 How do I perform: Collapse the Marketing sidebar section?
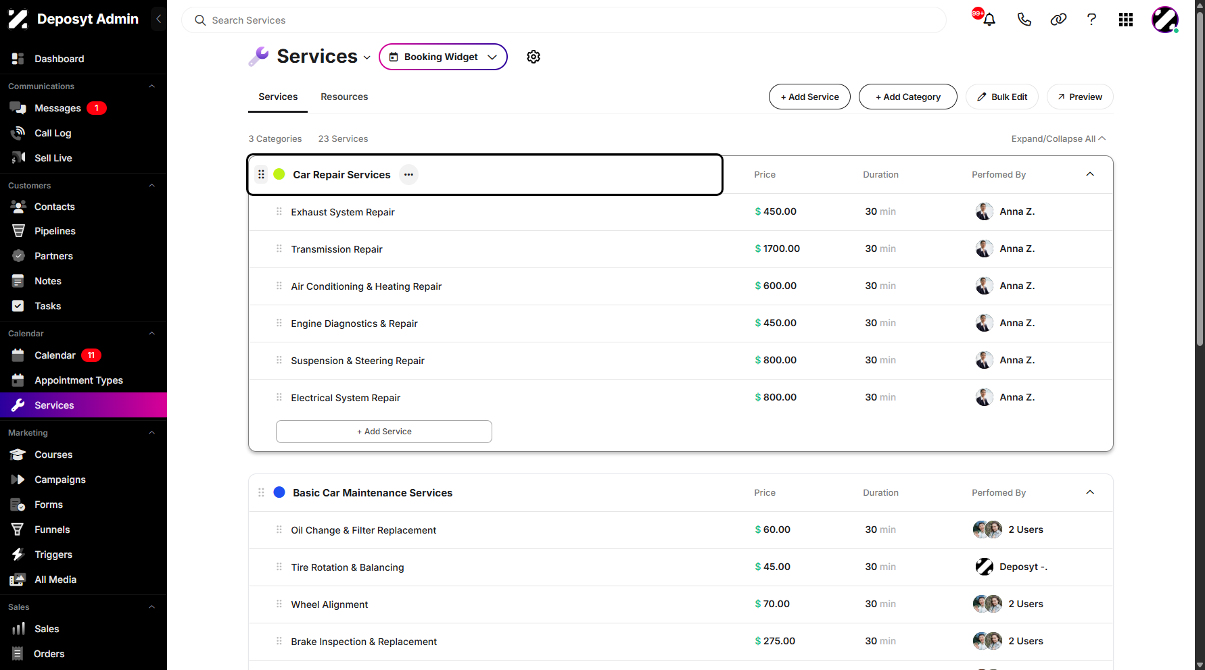[151, 433]
